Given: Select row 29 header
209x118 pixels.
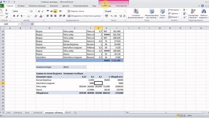Looking at the screenshot, I should [x=3, y=83].
